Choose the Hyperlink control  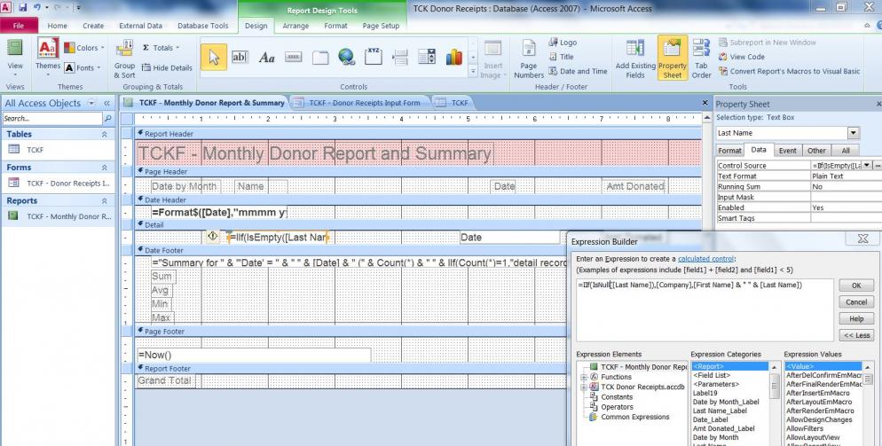[346, 57]
